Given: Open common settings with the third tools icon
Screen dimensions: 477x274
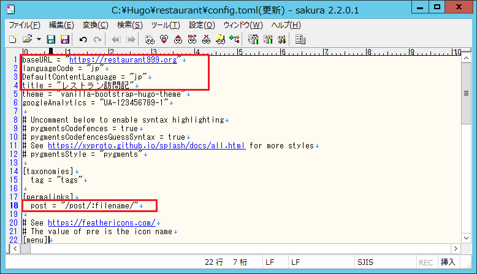Looking at the screenshot, I should click(x=281, y=39).
